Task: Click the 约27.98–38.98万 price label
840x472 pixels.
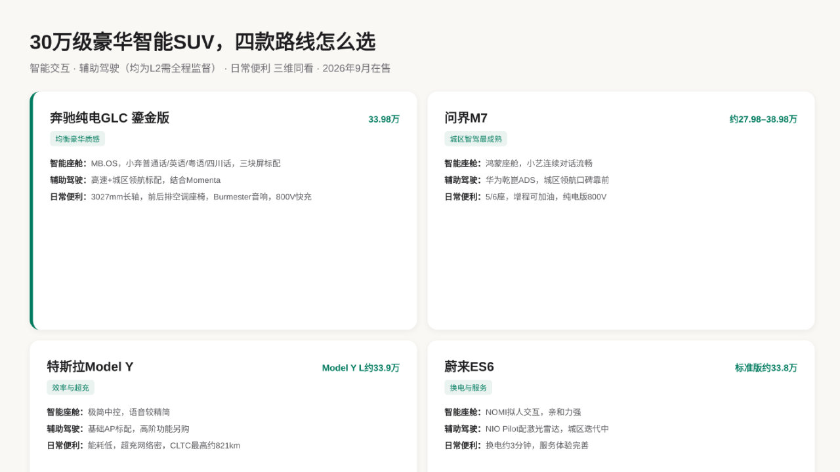Action: point(763,119)
